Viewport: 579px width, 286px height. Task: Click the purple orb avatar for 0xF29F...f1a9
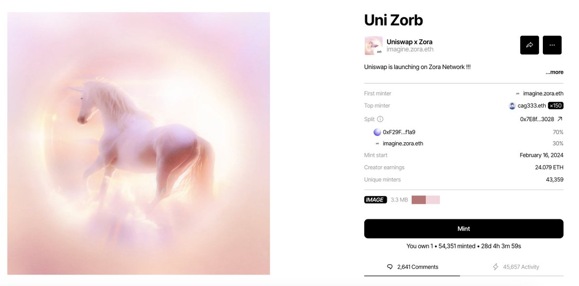(x=377, y=132)
